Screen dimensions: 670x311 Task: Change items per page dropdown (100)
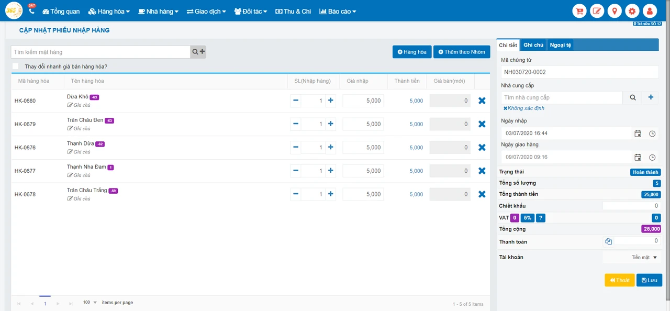(90, 302)
